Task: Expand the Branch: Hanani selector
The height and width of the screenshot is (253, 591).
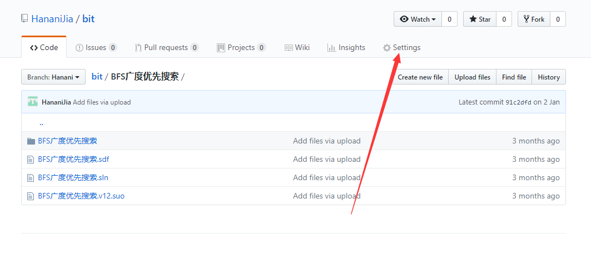Action: click(53, 77)
